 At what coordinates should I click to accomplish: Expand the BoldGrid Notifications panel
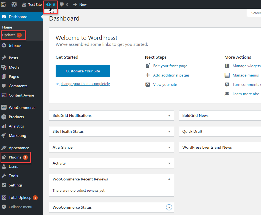tap(169, 116)
